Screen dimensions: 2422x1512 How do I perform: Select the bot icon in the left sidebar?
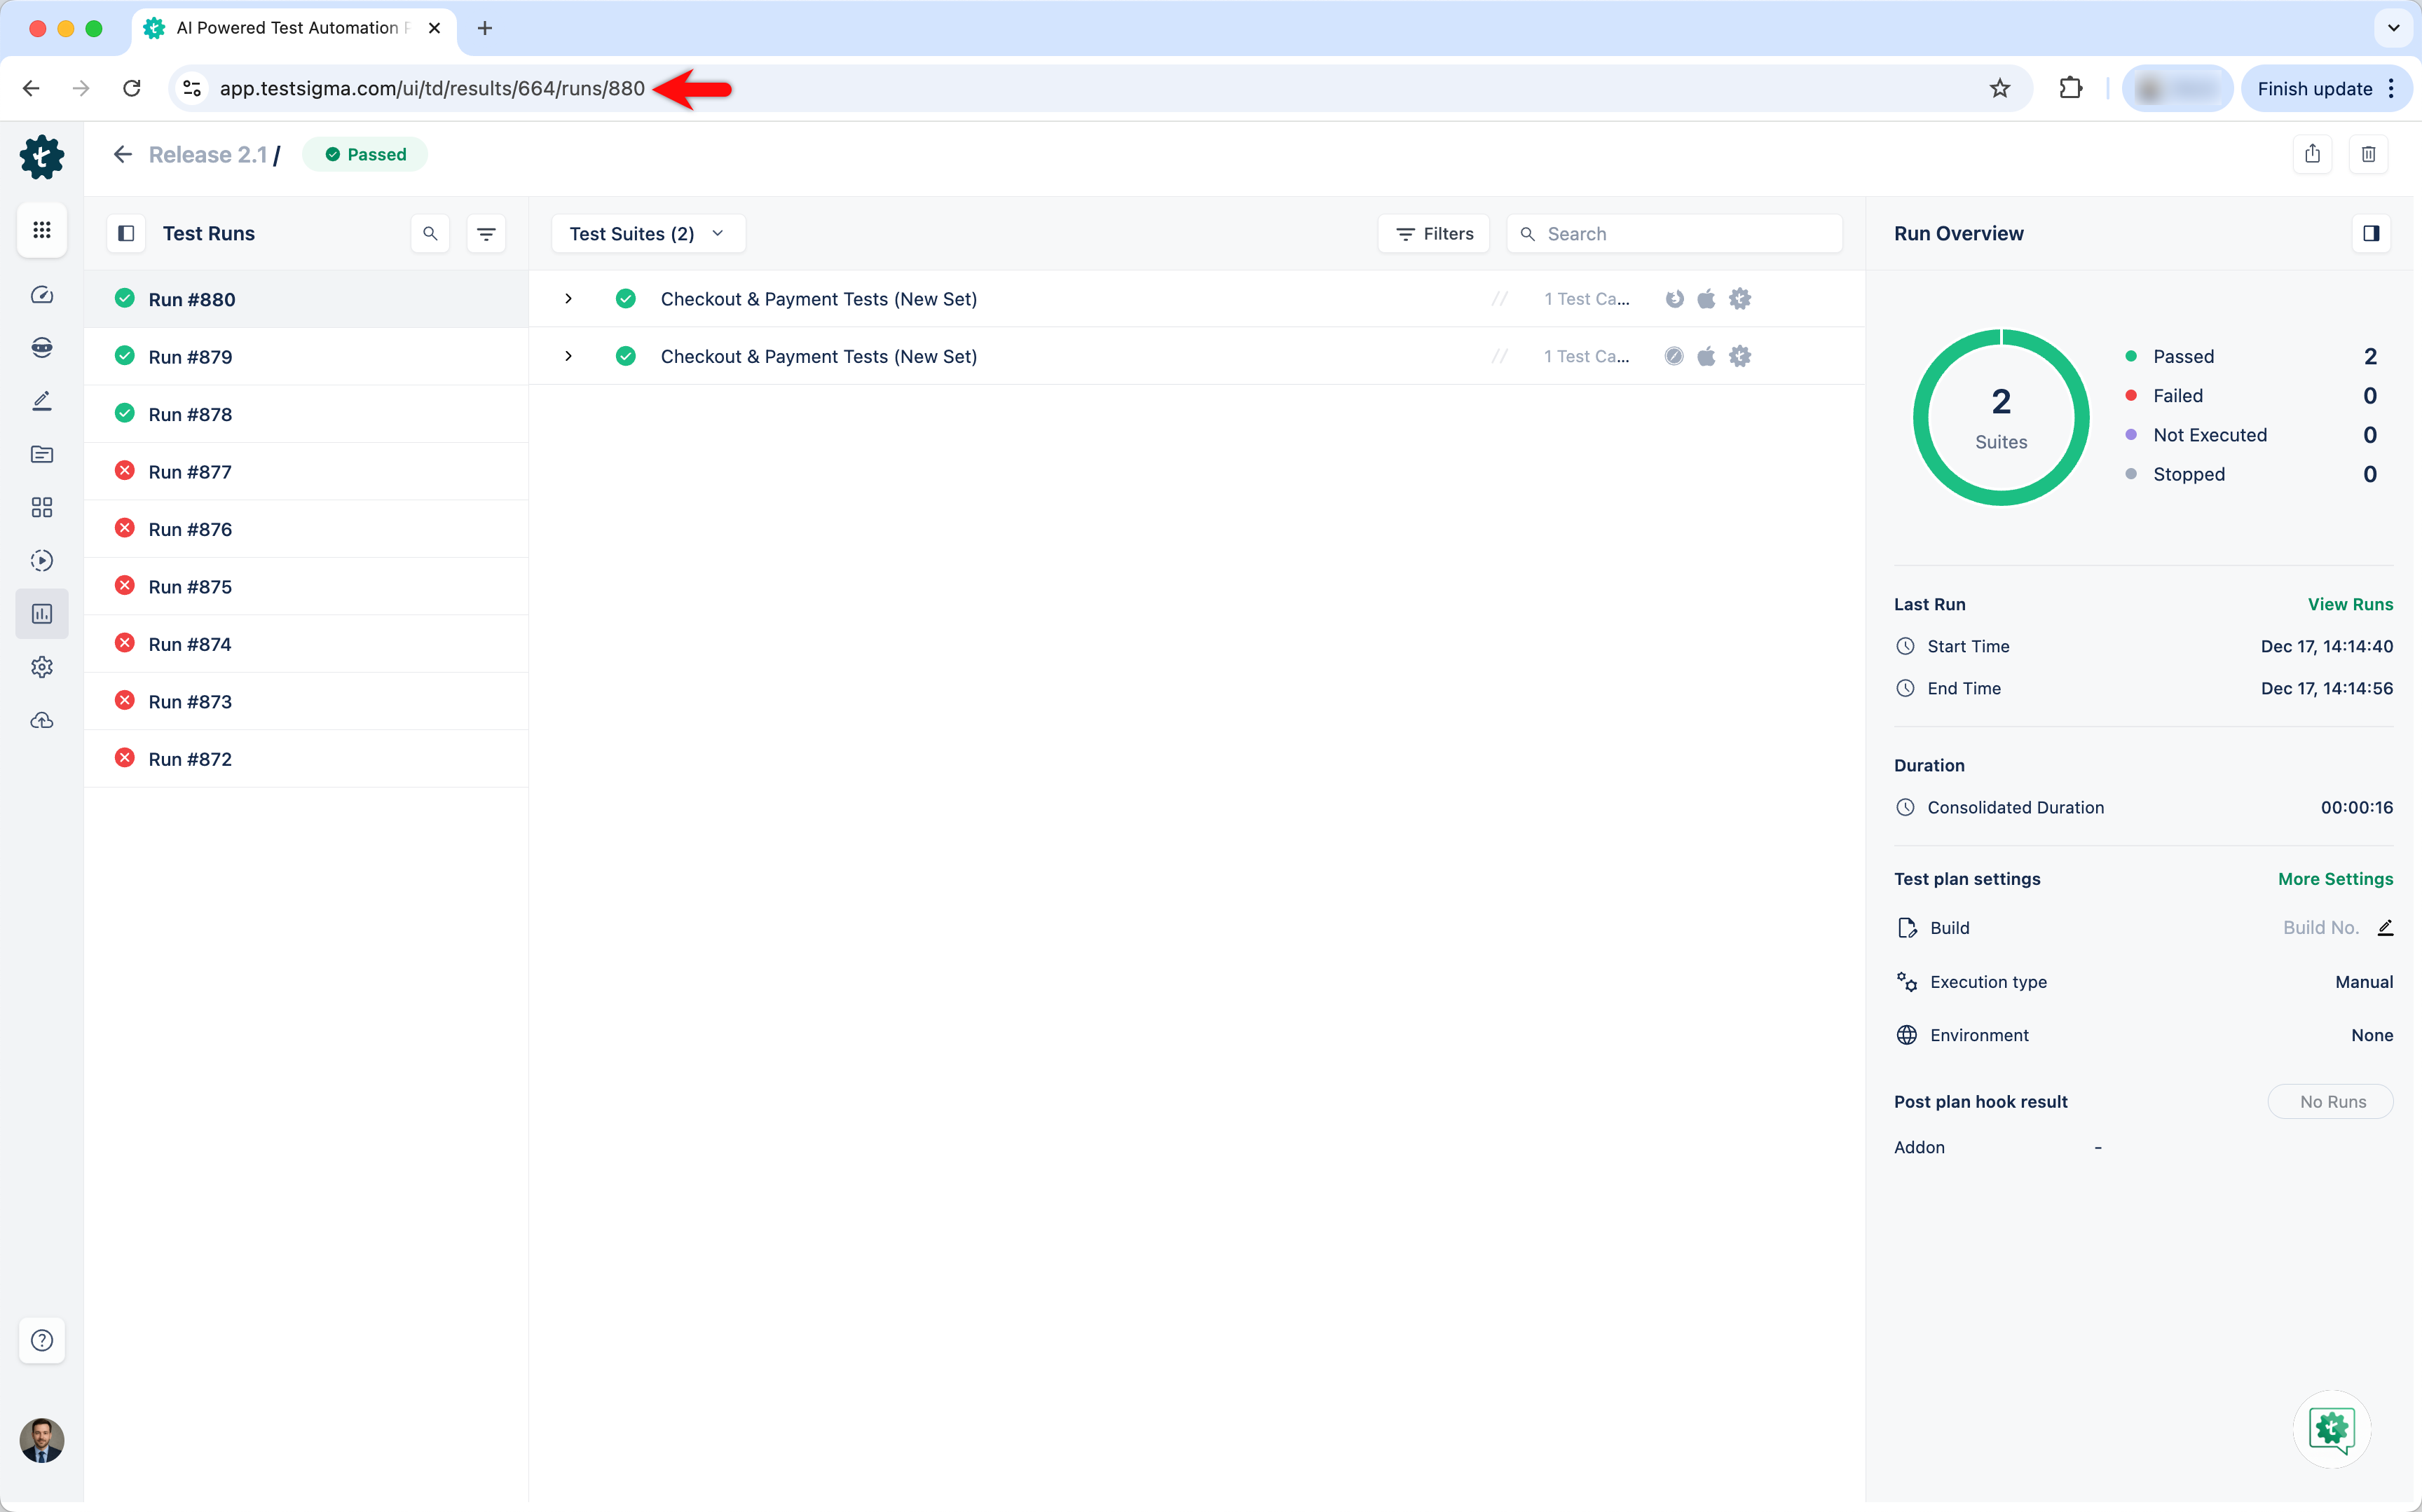tap(42, 347)
